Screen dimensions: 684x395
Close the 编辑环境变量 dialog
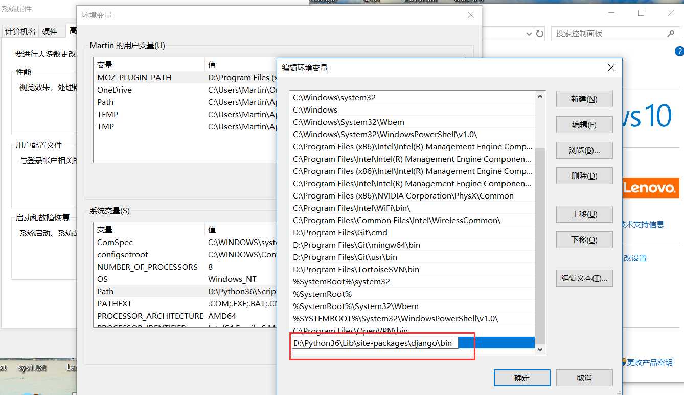(611, 68)
